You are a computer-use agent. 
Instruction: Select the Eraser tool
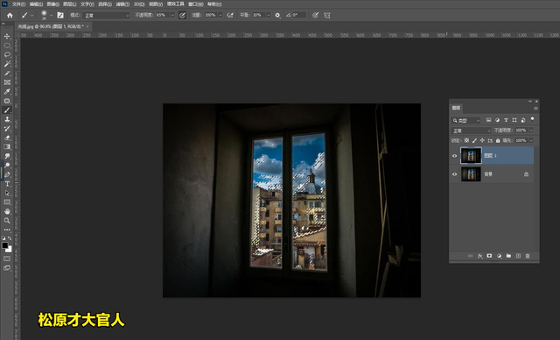[7, 138]
